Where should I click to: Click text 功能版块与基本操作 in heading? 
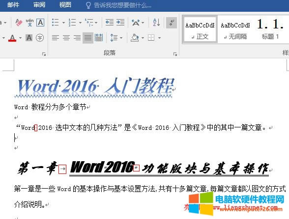click(x=205, y=168)
